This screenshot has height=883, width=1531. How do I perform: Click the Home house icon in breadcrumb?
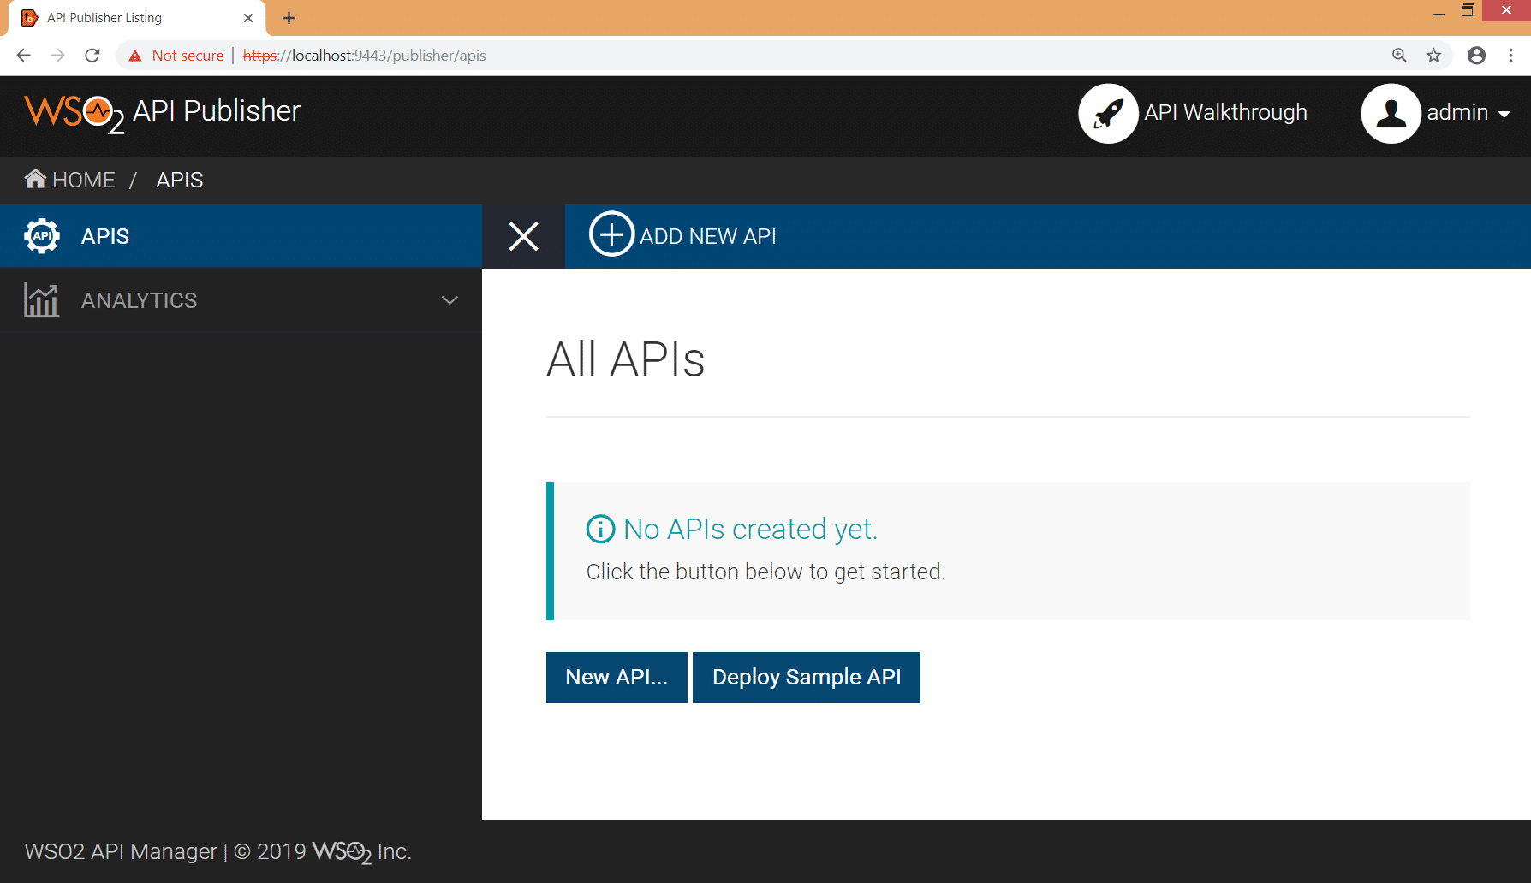click(x=35, y=179)
